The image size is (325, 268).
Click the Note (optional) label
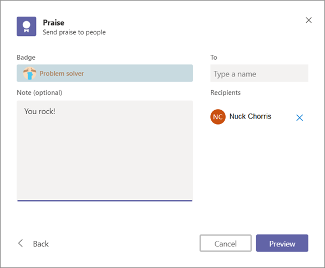pos(39,92)
